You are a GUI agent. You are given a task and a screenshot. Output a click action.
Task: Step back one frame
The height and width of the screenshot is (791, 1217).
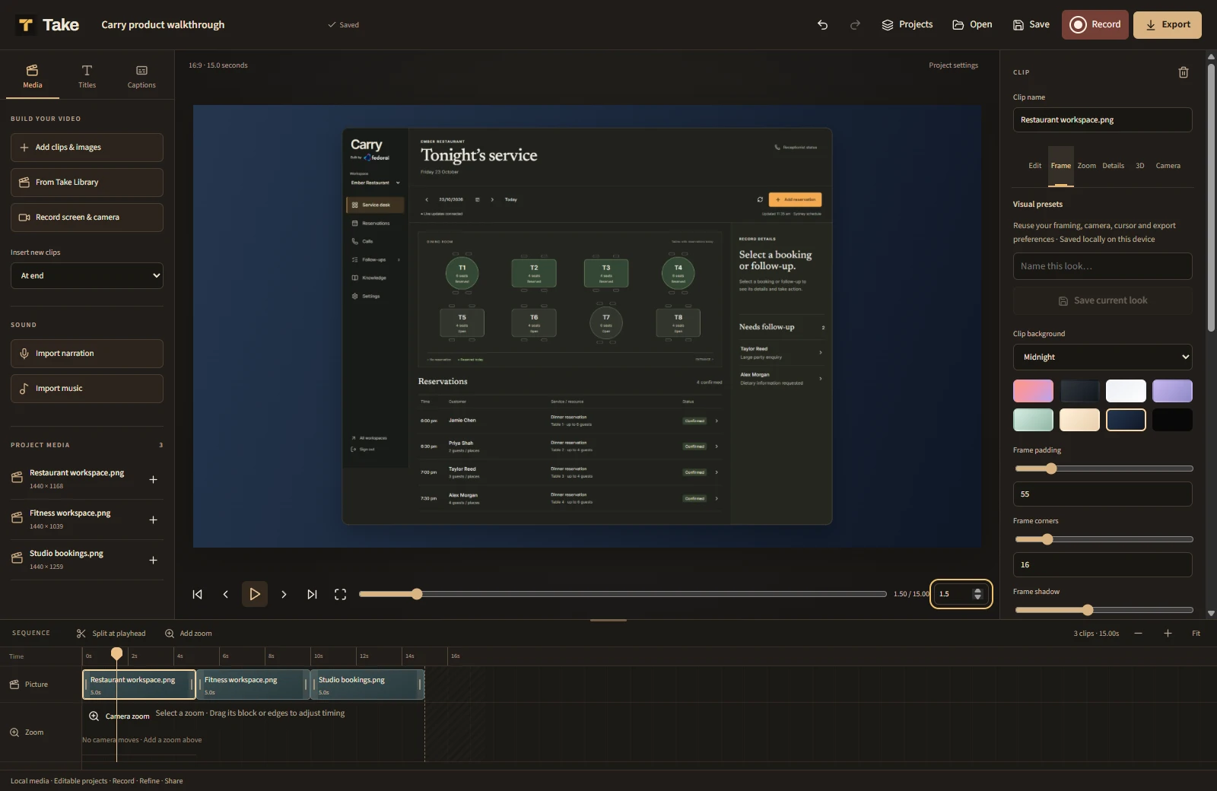[x=225, y=594]
